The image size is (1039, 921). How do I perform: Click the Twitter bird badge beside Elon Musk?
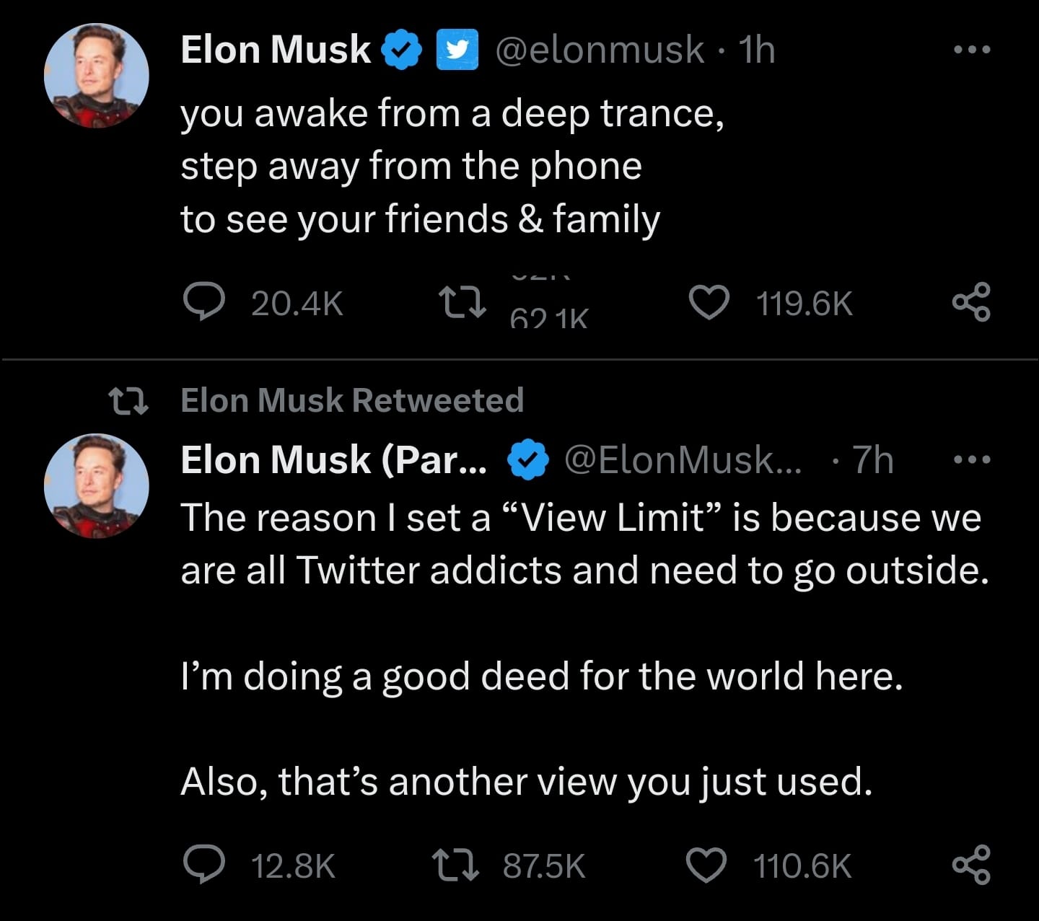coord(456,49)
